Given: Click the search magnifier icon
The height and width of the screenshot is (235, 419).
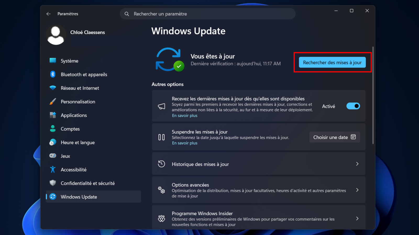Looking at the screenshot, I should (127, 14).
